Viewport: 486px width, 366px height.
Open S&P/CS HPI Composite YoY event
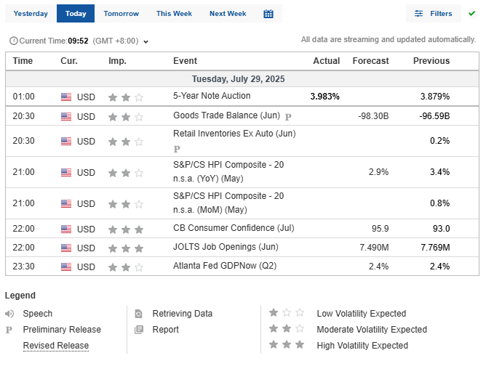(228, 171)
